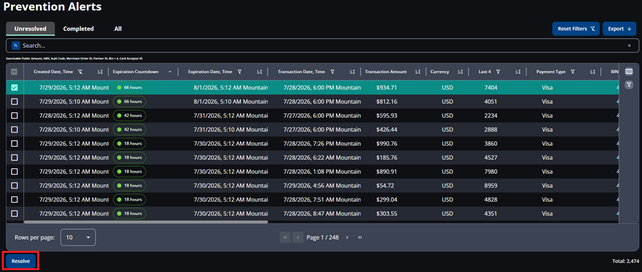Check the row with amount $890.91
Viewport: 642px width, 272px height.
[14, 172]
